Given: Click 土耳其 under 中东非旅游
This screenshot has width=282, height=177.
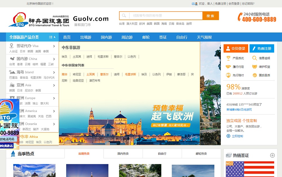Looking at the screenshot, I should point(77,57).
